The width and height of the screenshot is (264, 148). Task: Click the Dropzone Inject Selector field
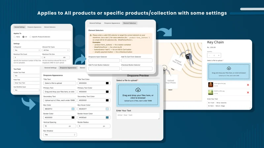[x=104, y=60]
